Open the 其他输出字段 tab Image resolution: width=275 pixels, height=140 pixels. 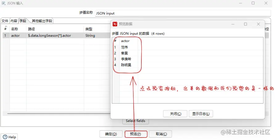(x=42, y=21)
